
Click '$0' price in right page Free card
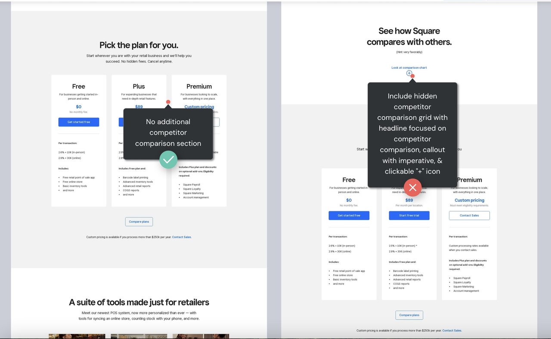(349, 200)
